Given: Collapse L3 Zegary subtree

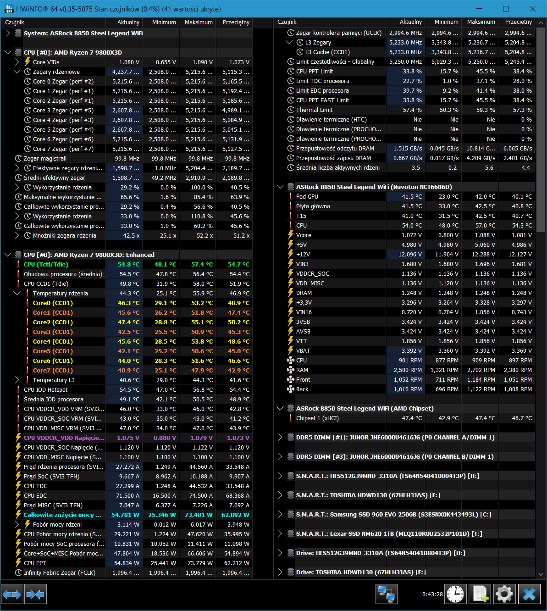Looking at the screenshot, I should [x=289, y=42].
